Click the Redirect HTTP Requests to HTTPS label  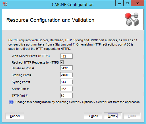[x=35, y=62]
